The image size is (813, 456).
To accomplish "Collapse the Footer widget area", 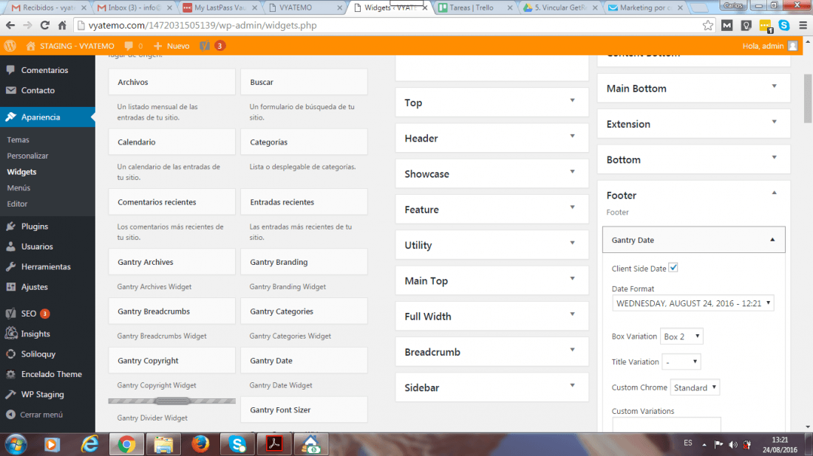I will click(x=774, y=193).
